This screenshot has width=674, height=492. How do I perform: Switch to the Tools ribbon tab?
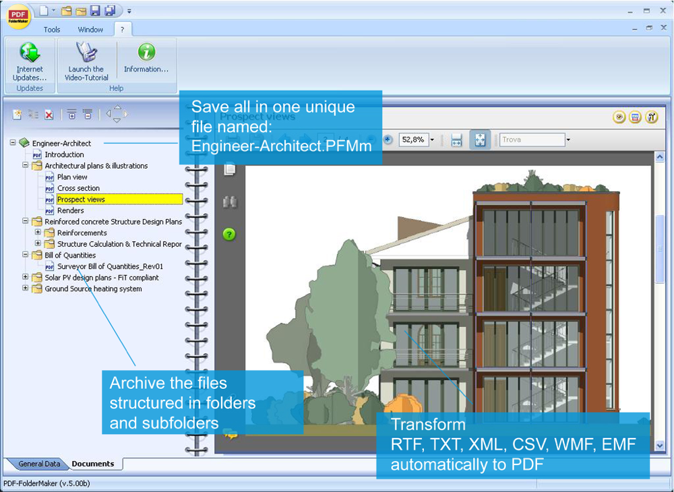point(52,30)
